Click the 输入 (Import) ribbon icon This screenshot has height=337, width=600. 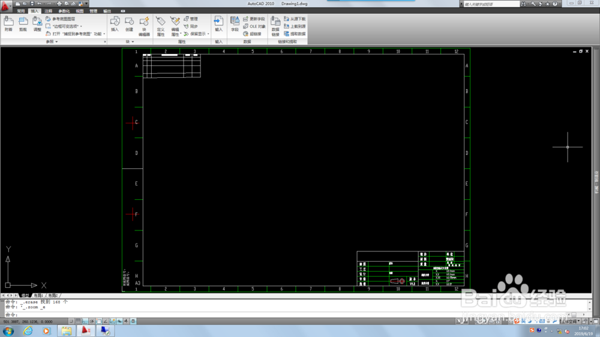218,24
